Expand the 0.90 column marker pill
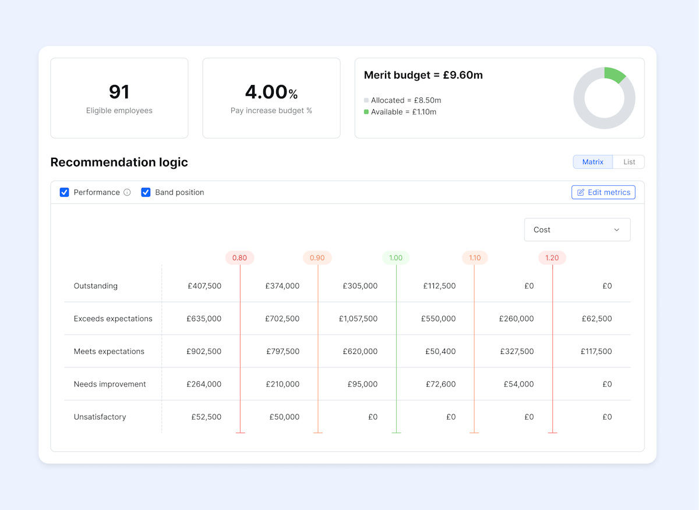699x510 pixels. tap(317, 257)
